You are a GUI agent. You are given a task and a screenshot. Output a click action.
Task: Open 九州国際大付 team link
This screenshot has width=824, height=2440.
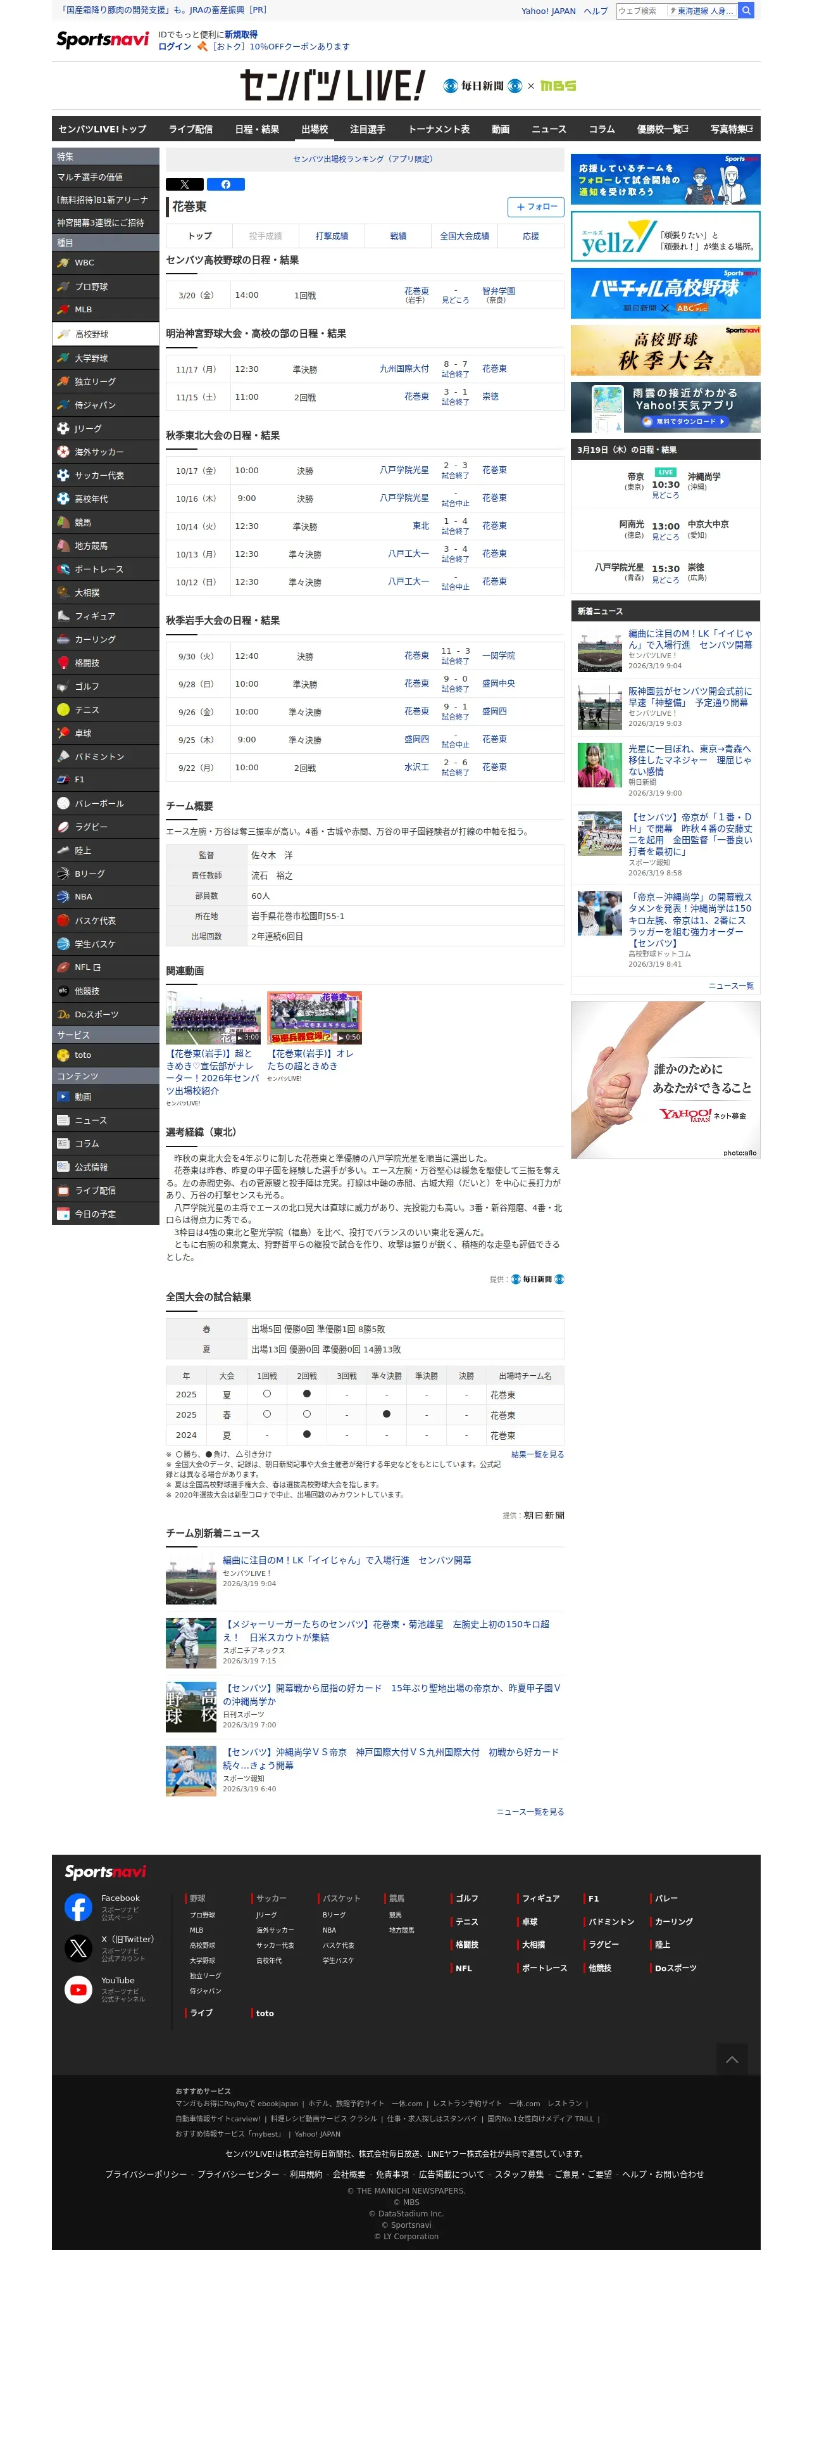point(404,369)
